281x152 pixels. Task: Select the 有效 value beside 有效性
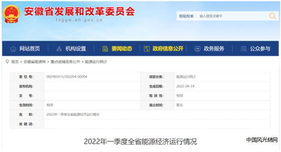[x=180, y=96]
